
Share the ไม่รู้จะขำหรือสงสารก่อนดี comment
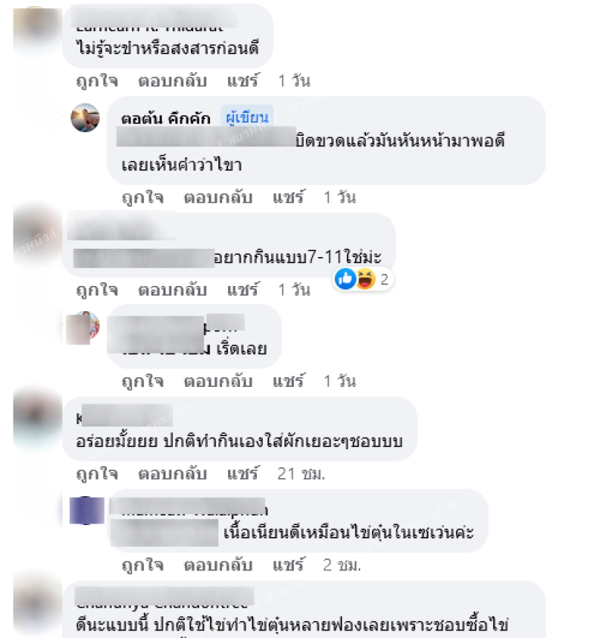(243, 80)
